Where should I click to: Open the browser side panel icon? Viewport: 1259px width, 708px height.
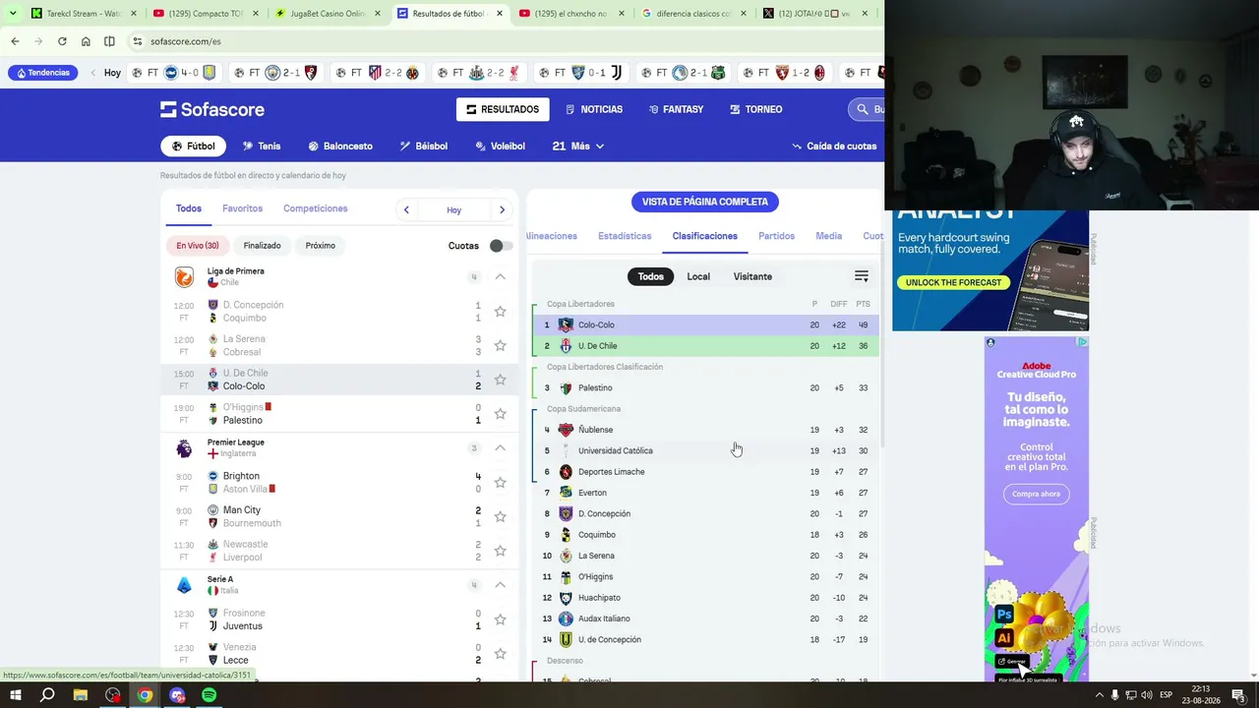[109, 41]
